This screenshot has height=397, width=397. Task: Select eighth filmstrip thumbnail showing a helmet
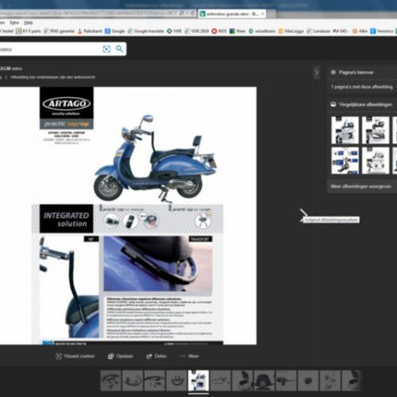[x=264, y=380]
